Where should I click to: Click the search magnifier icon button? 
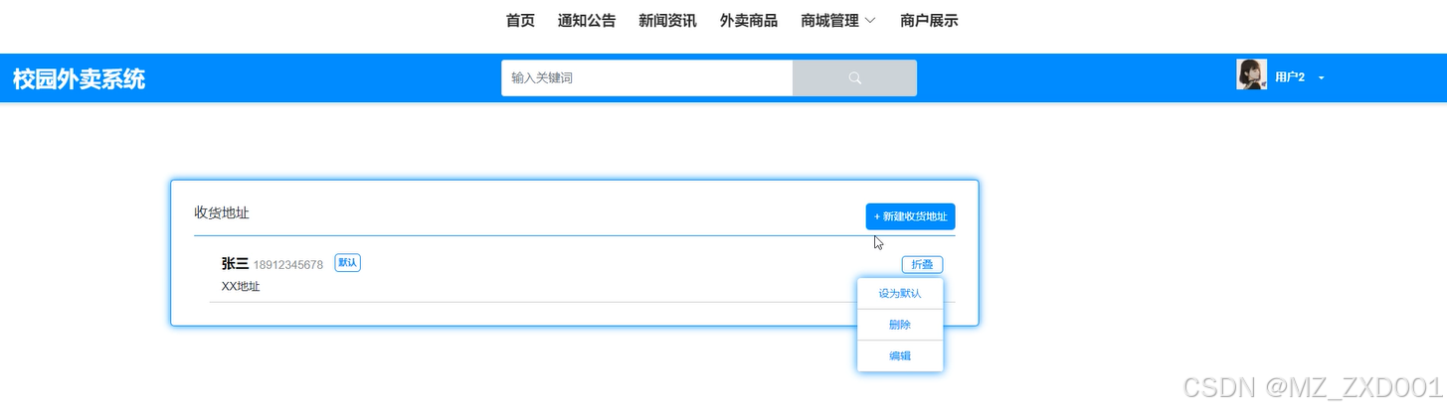[x=854, y=78]
